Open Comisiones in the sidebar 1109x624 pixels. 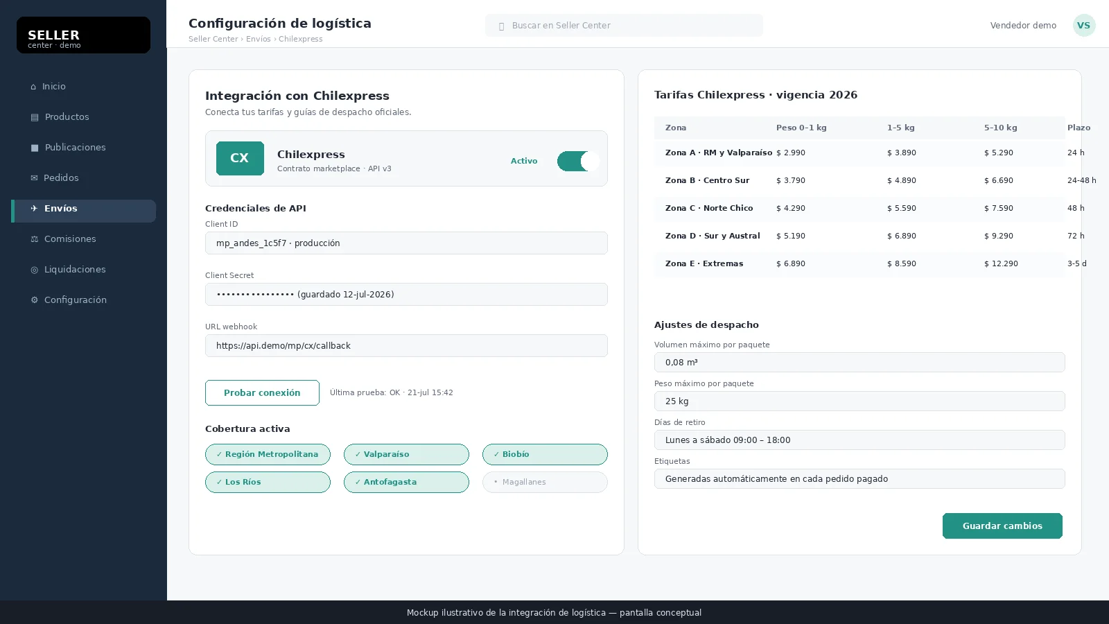pyautogui.click(x=83, y=239)
